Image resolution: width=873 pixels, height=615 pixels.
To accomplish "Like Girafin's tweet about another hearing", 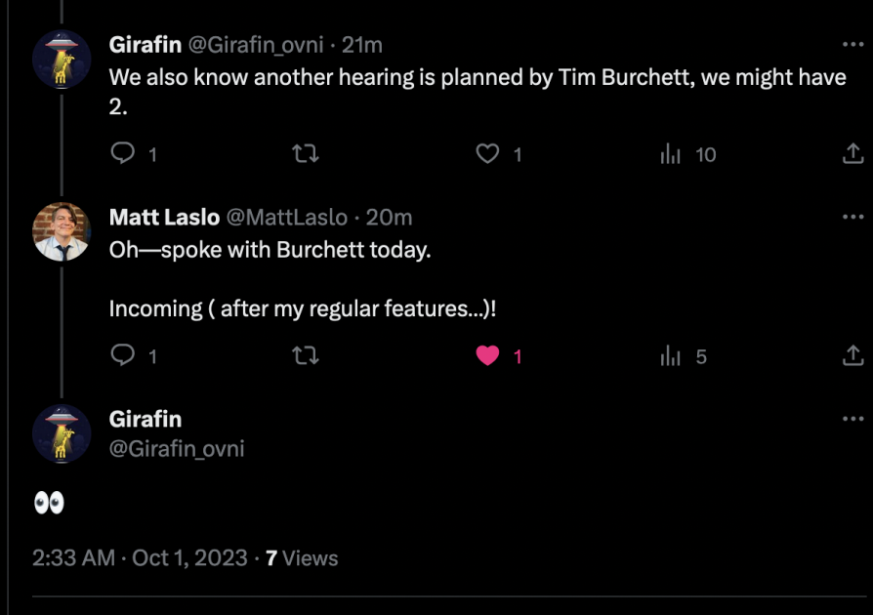I will (x=487, y=153).
